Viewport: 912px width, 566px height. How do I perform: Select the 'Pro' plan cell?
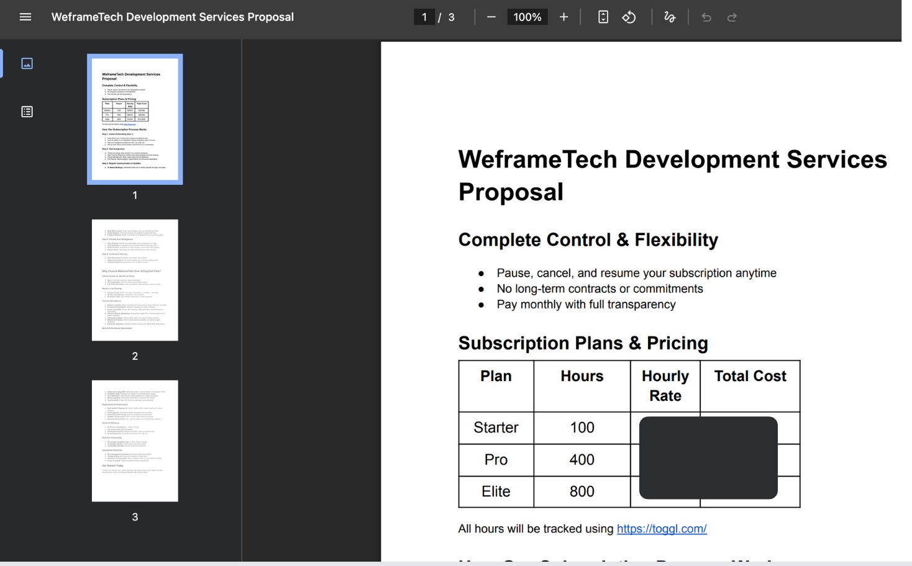point(496,460)
